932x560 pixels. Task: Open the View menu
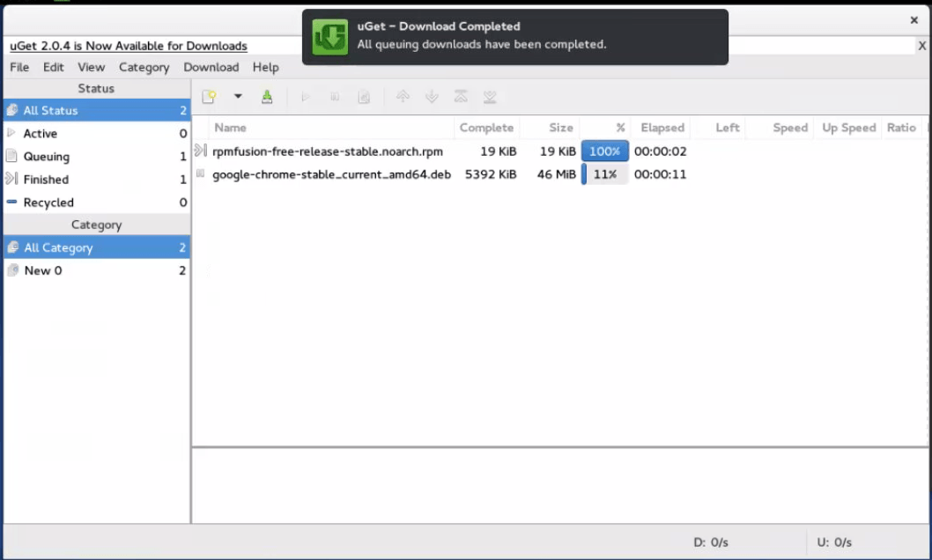(x=91, y=67)
